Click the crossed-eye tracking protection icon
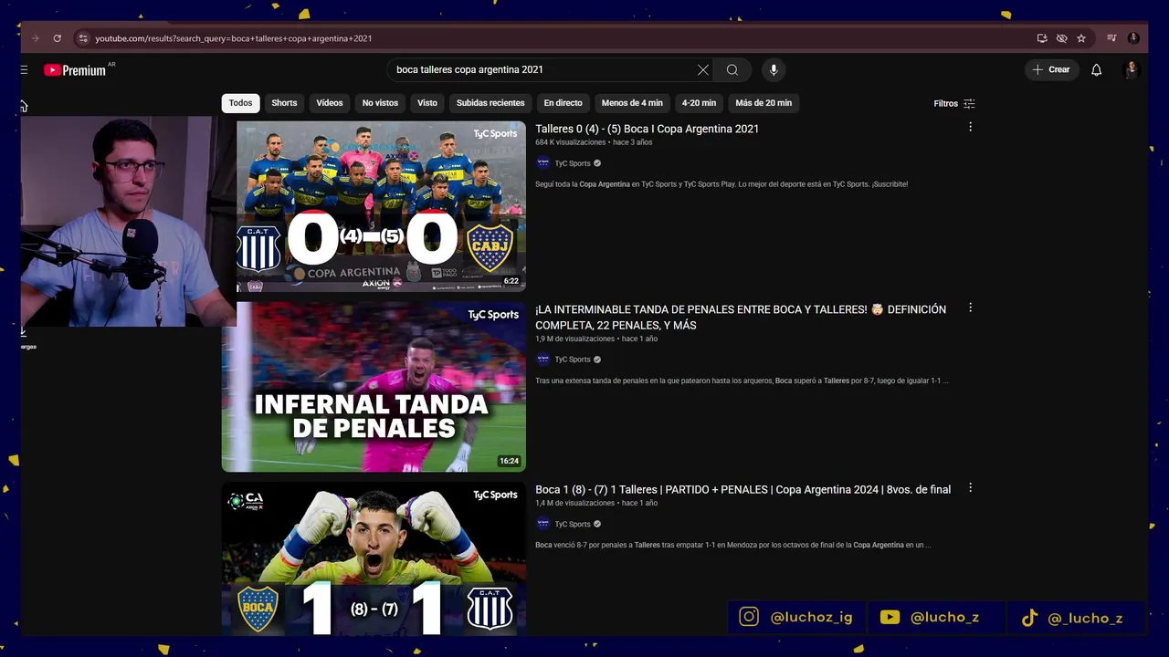Viewport: 1169px width, 657px height. [x=1061, y=38]
